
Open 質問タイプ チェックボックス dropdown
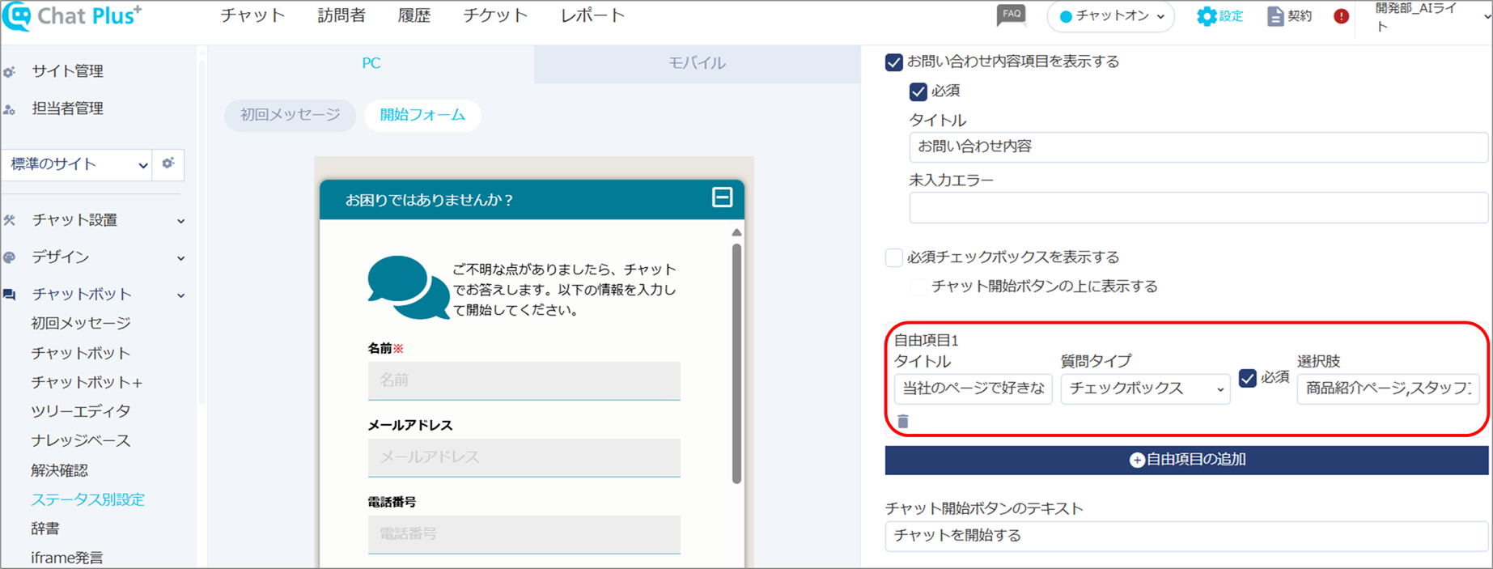[x=1145, y=389]
